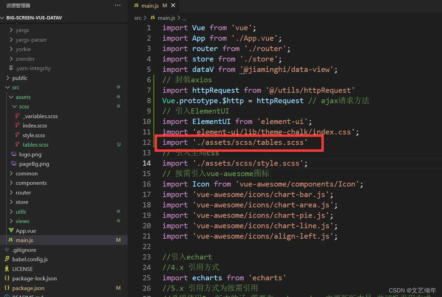This screenshot has height=297, width=442.
Task: Click the './assets/scss/tables.scss' import string
Action: tap(250, 142)
